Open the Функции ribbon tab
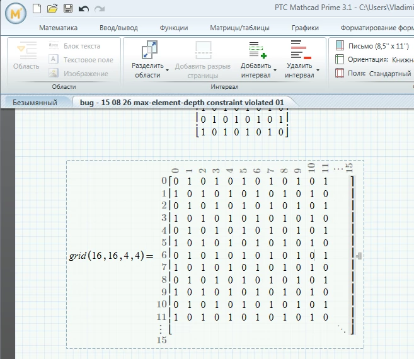 (x=174, y=28)
